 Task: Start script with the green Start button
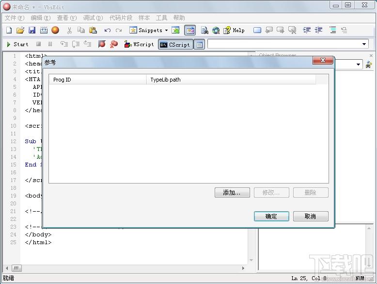[x=17, y=44]
